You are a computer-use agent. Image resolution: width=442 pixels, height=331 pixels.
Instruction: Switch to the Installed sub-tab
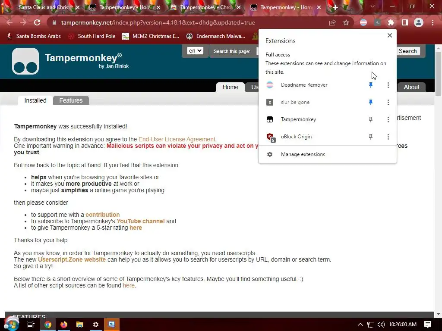pos(35,100)
